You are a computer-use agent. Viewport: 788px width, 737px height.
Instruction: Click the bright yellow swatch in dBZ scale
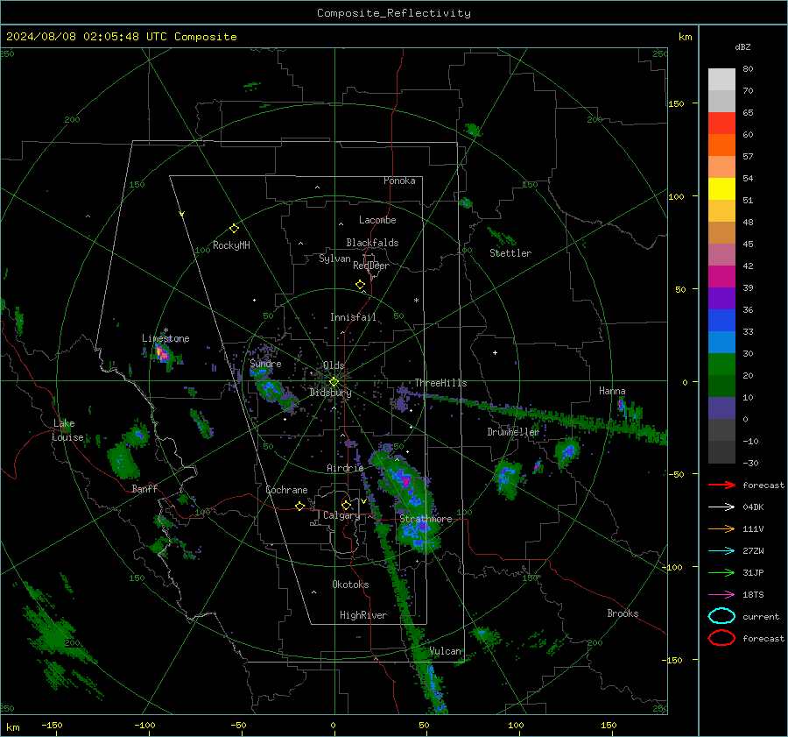[721, 188]
